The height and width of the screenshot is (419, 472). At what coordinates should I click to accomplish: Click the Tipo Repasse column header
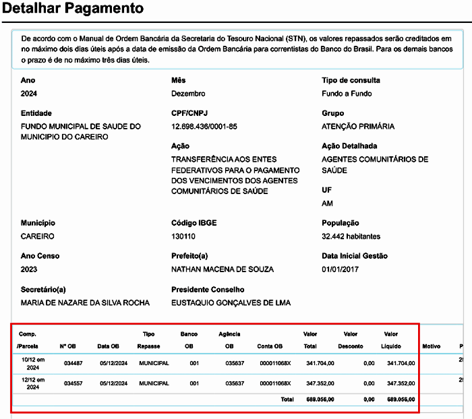148,340
